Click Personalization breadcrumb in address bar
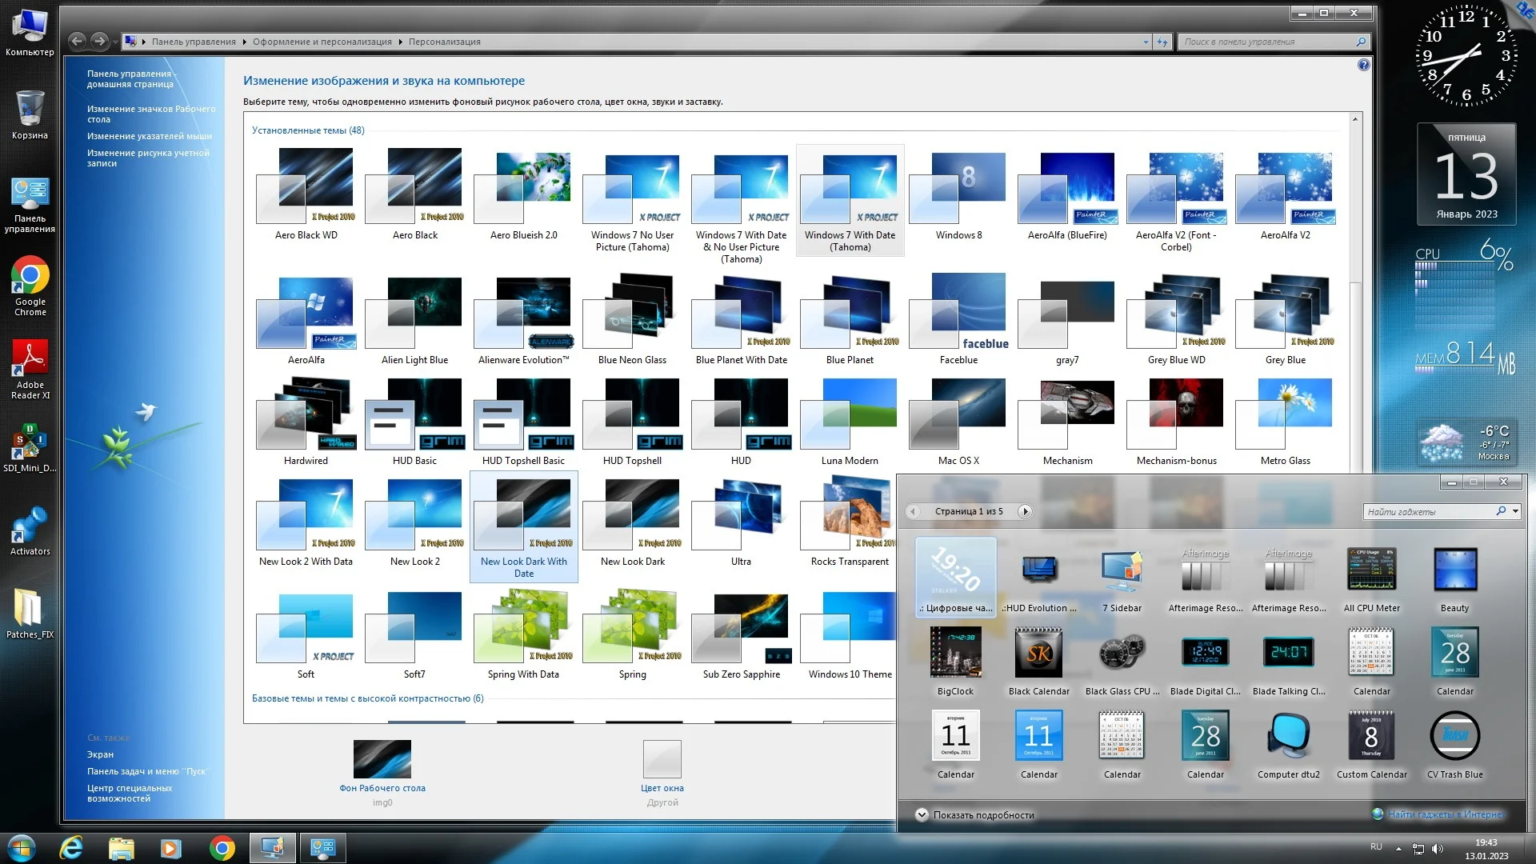The width and height of the screenshot is (1536, 864). (x=444, y=42)
